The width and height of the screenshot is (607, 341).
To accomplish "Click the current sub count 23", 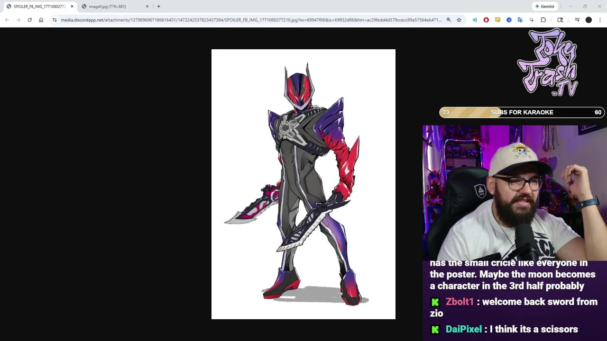I will 446,112.
